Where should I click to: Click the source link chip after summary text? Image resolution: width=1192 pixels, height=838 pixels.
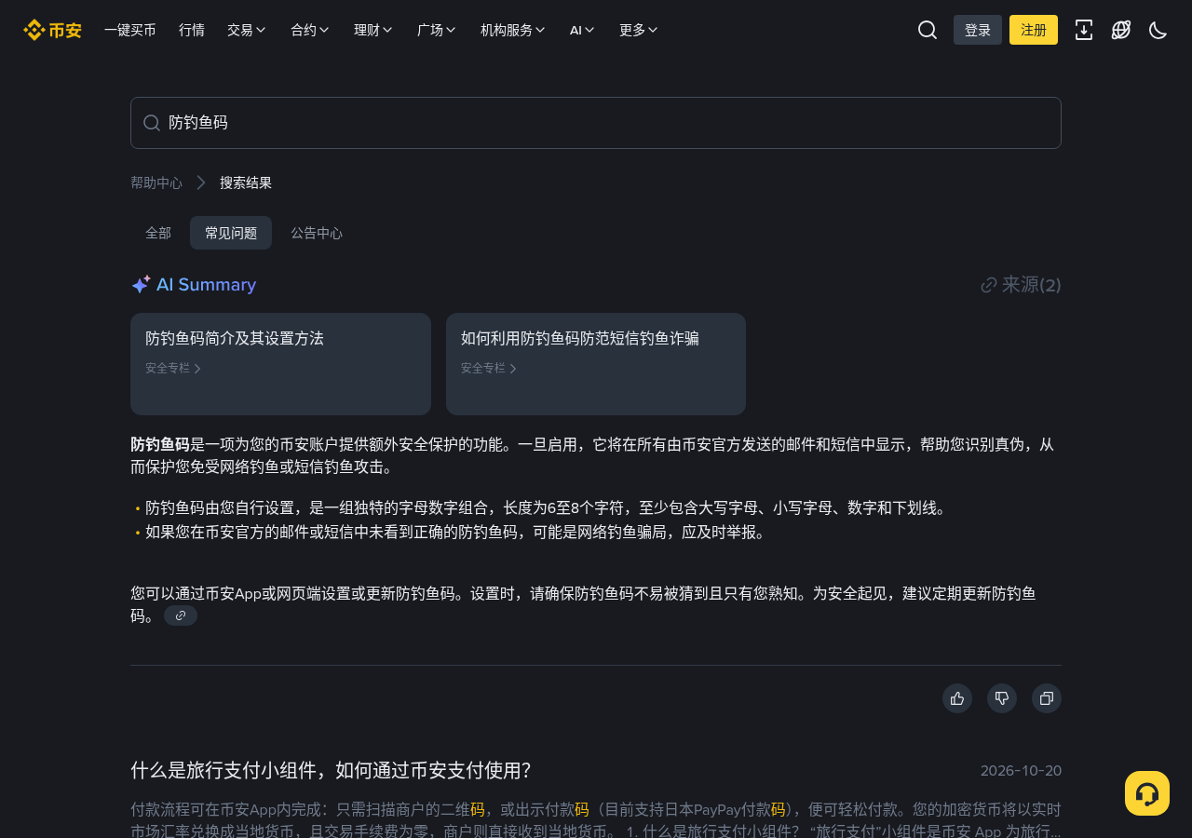pyautogui.click(x=181, y=615)
